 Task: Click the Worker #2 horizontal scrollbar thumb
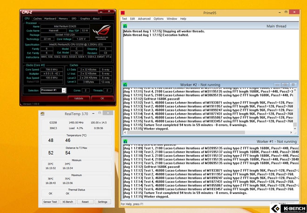(x=186, y=133)
